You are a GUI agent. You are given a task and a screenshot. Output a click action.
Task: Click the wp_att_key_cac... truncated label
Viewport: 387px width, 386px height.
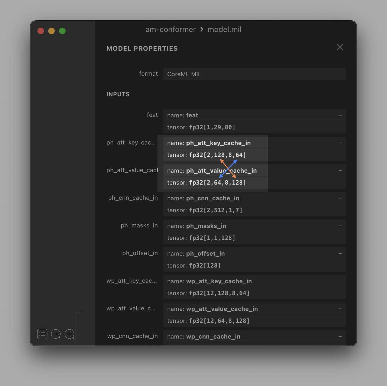tap(132, 281)
